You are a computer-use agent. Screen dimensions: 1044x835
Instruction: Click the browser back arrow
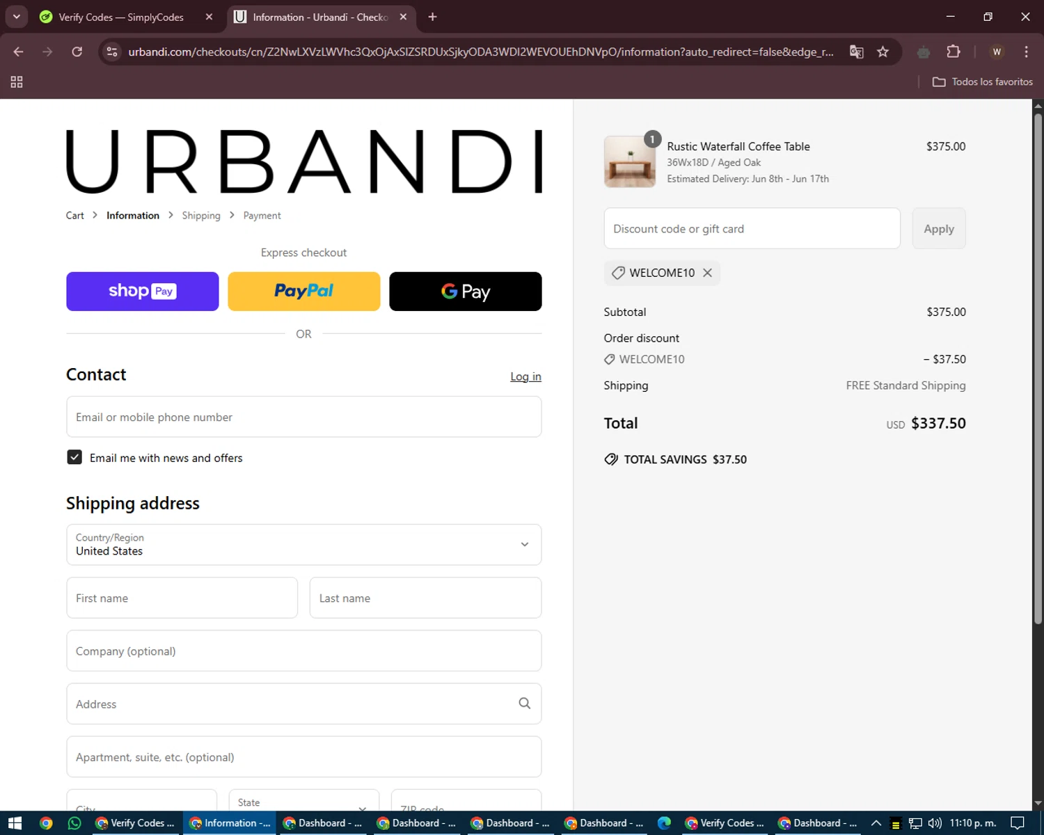click(19, 51)
